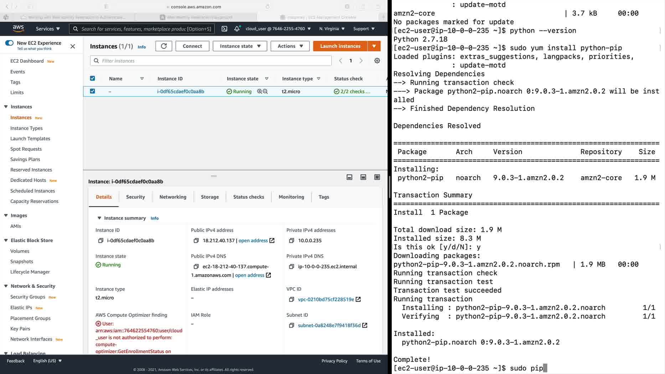Maximize details pane with third layout icon
Viewport: 665px width, 374px height.
tap(377, 177)
